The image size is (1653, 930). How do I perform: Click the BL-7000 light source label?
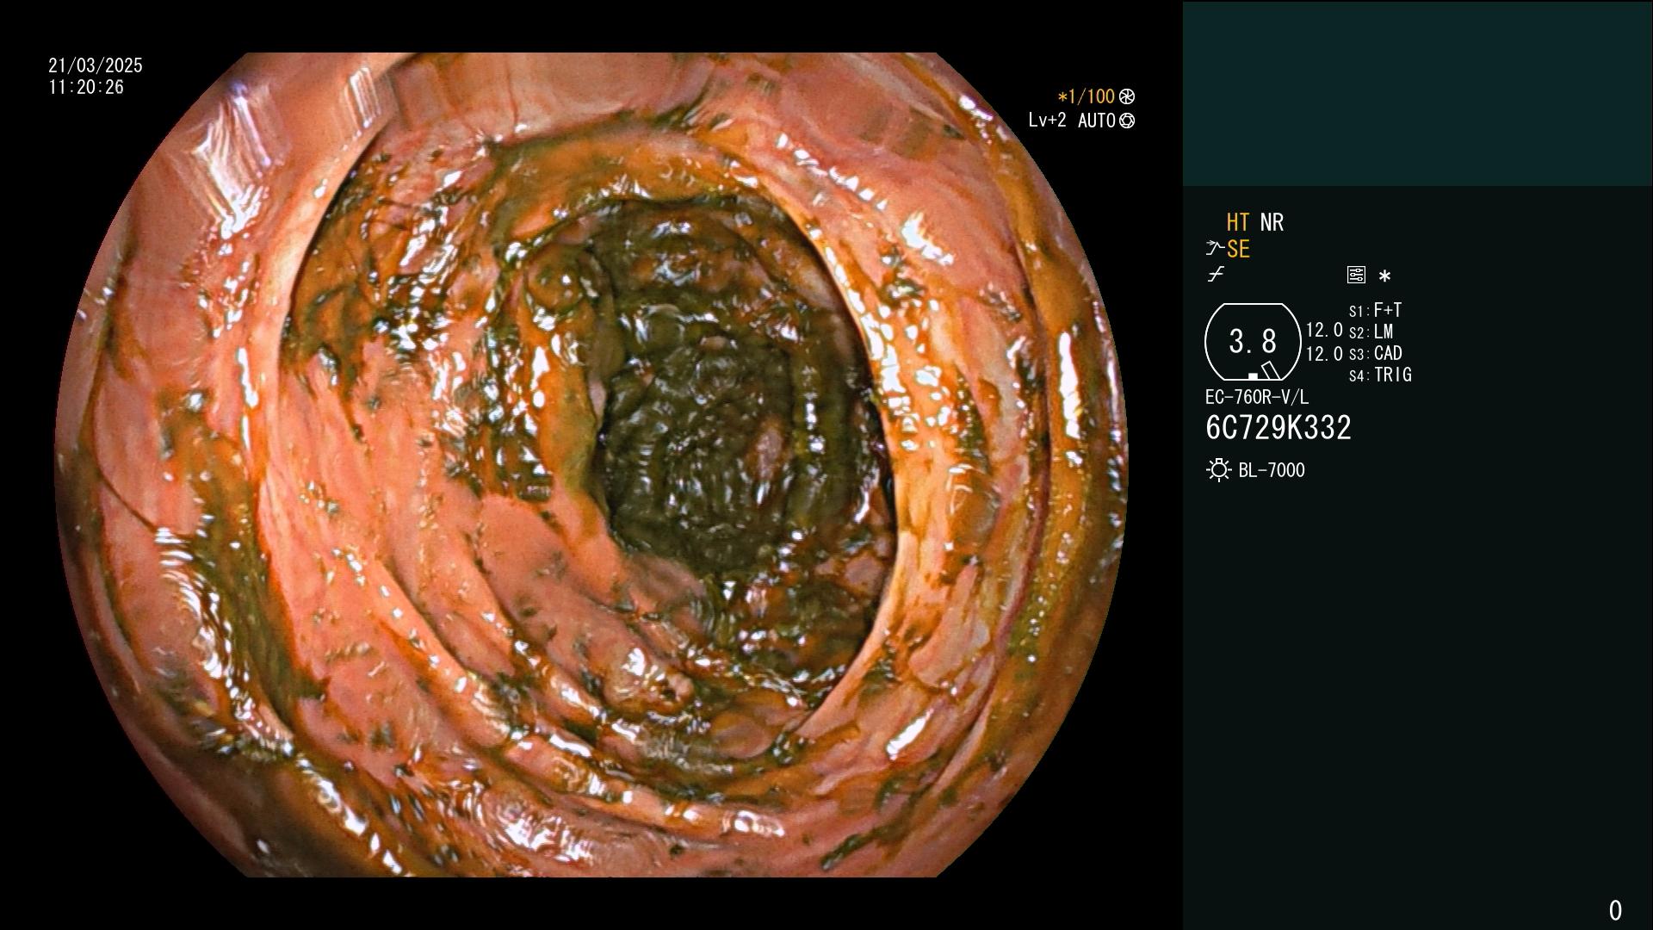pyautogui.click(x=1272, y=470)
